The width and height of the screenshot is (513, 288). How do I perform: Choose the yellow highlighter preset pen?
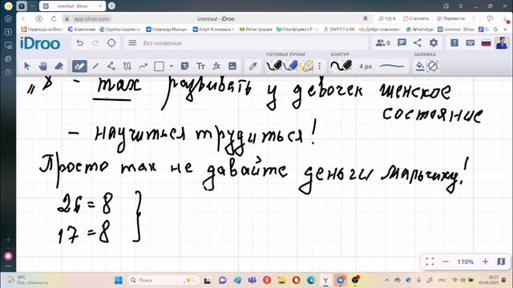coord(306,66)
